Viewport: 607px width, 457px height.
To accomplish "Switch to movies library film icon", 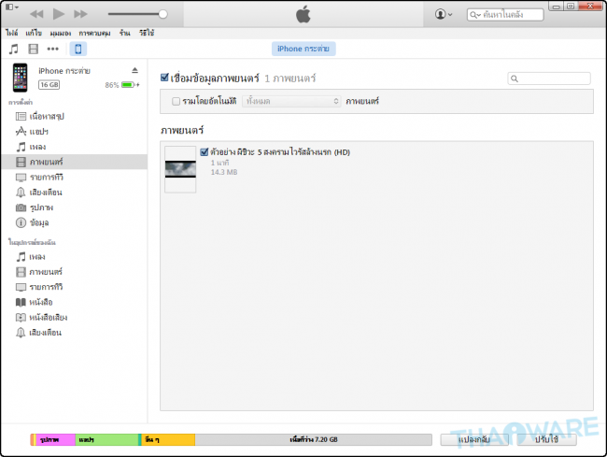I will click(x=34, y=49).
